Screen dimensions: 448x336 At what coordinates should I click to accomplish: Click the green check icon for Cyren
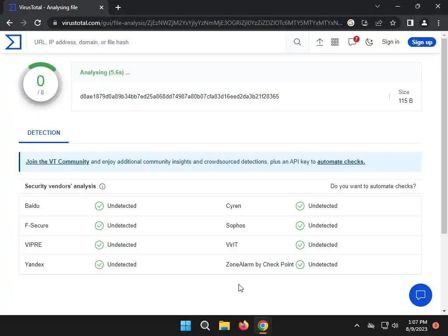pyautogui.click(x=300, y=206)
